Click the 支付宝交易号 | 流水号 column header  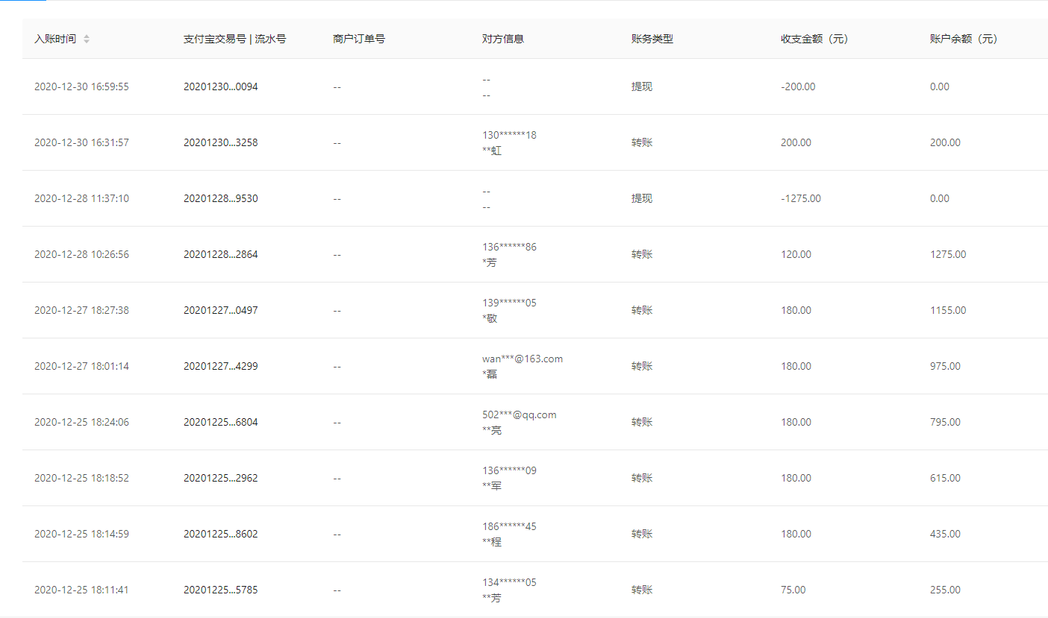pos(234,39)
